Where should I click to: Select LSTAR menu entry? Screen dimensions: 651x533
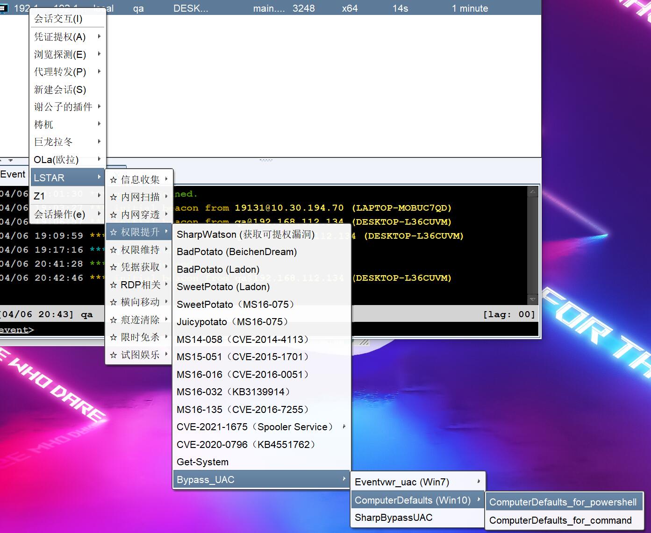[68, 178]
